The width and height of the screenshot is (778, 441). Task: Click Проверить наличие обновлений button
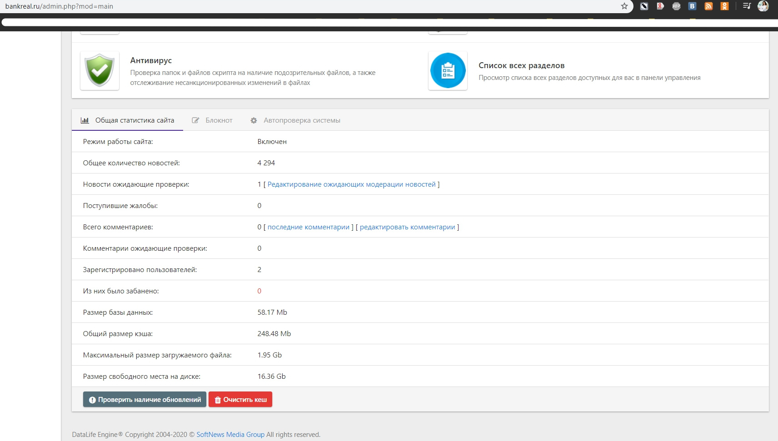(x=145, y=400)
